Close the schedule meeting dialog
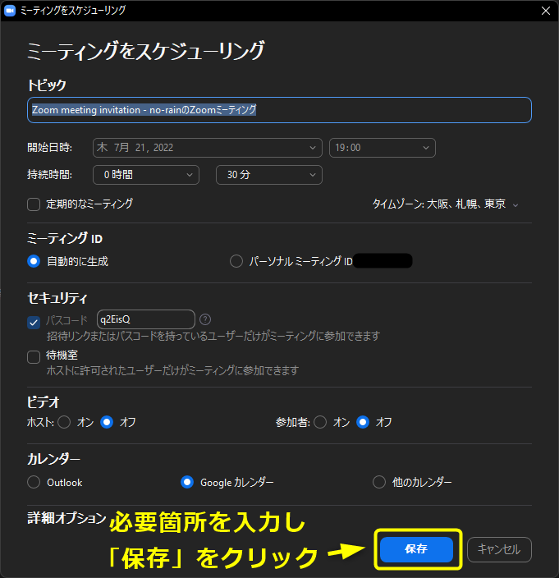The width and height of the screenshot is (559, 578). tap(546, 11)
